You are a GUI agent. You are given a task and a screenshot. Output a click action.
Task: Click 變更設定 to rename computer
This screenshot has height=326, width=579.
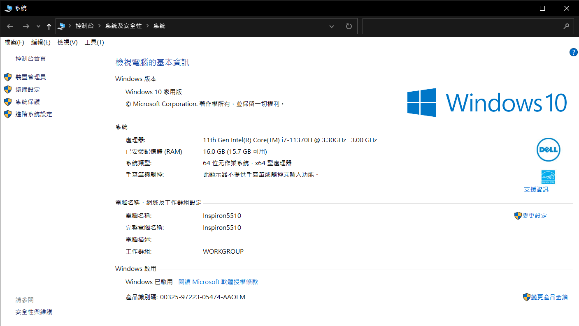click(535, 216)
